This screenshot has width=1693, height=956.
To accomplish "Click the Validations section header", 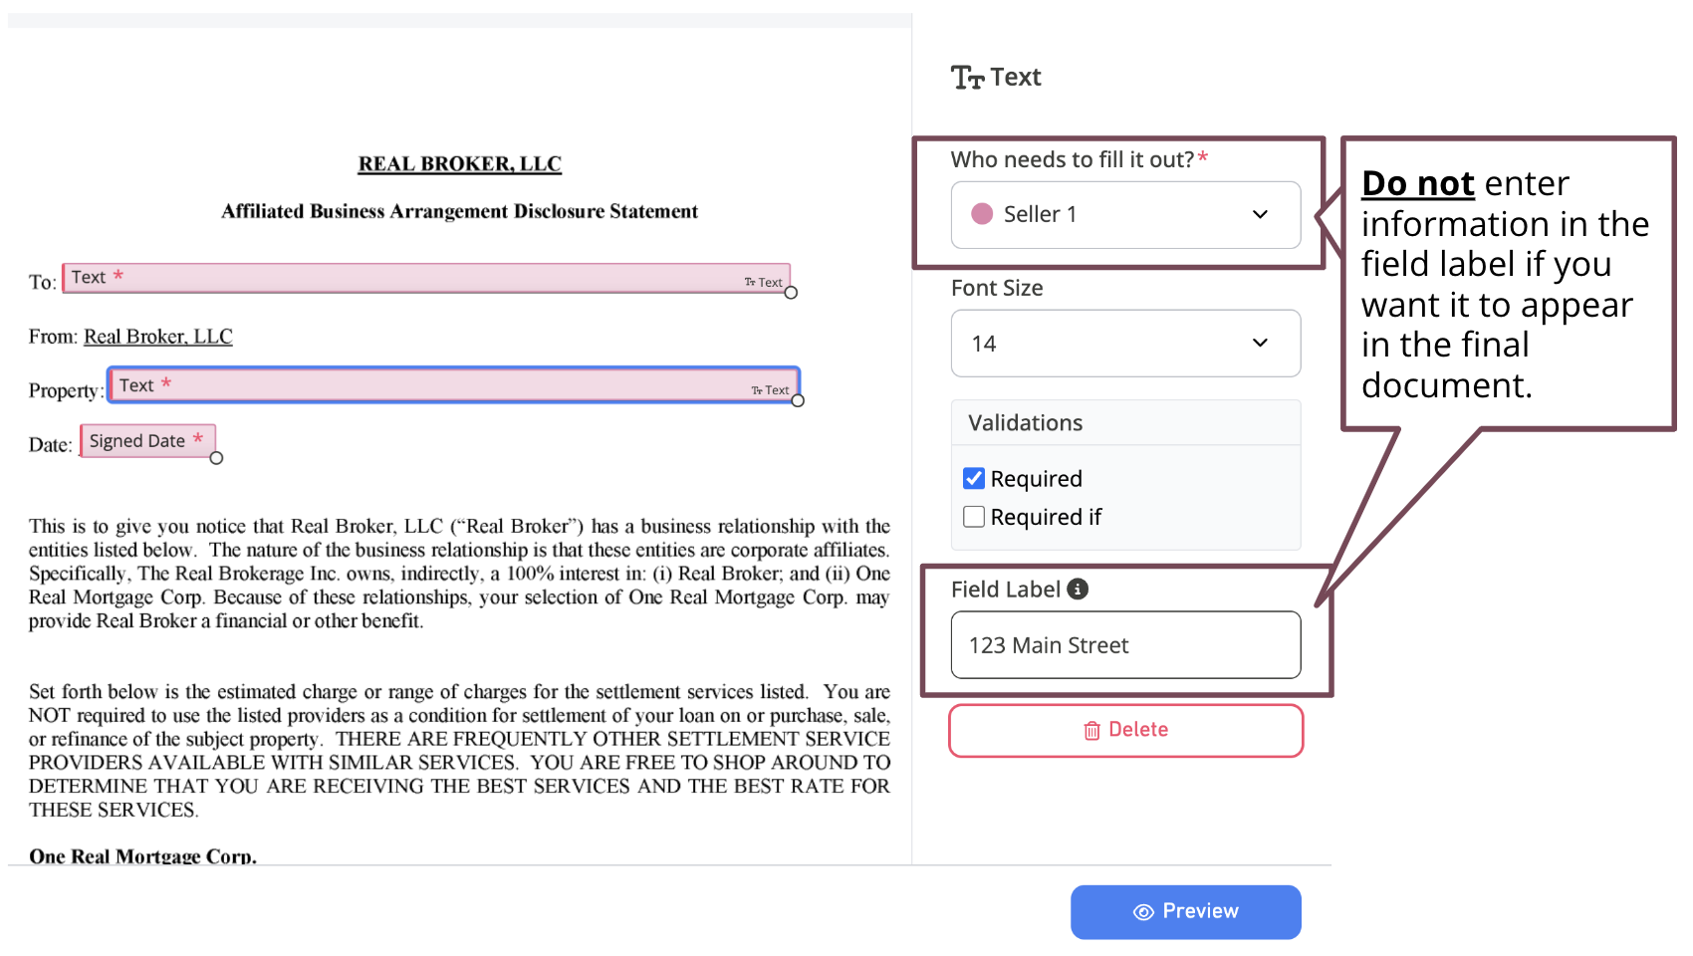I will [1024, 422].
